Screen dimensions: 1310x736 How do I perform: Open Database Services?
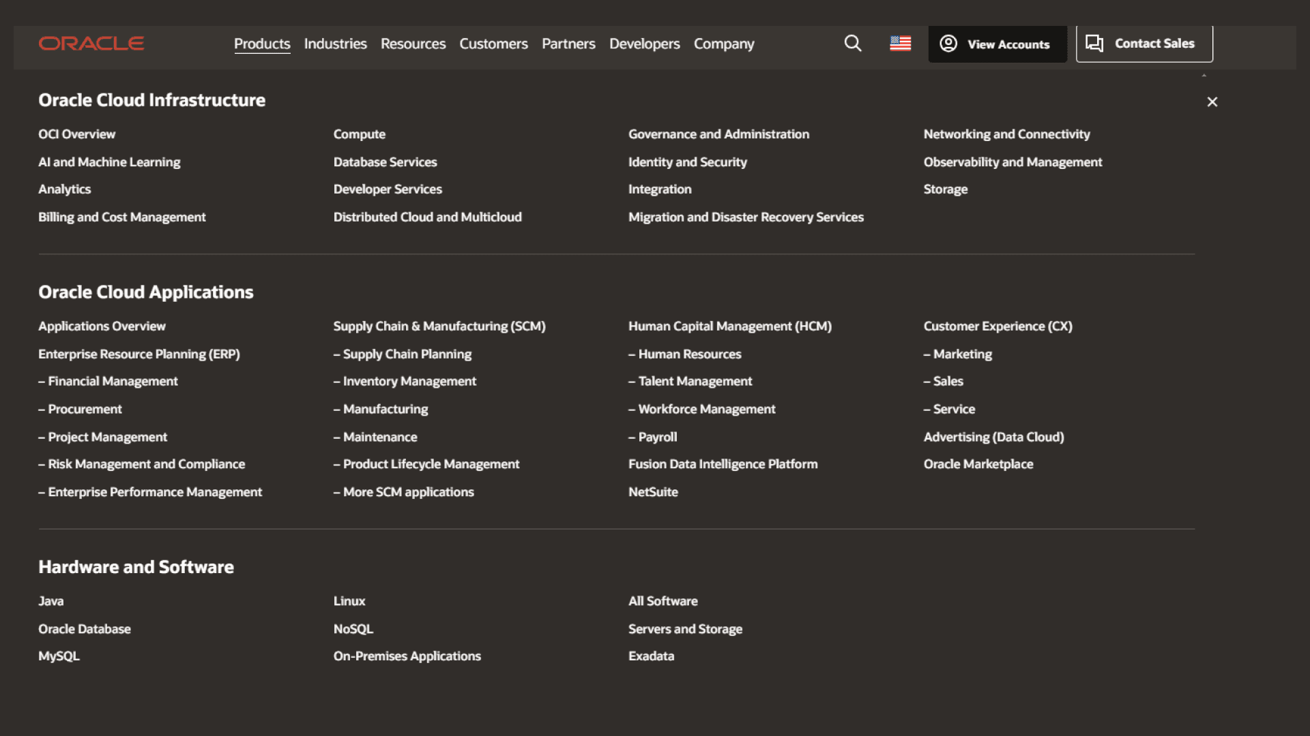[x=385, y=162]
